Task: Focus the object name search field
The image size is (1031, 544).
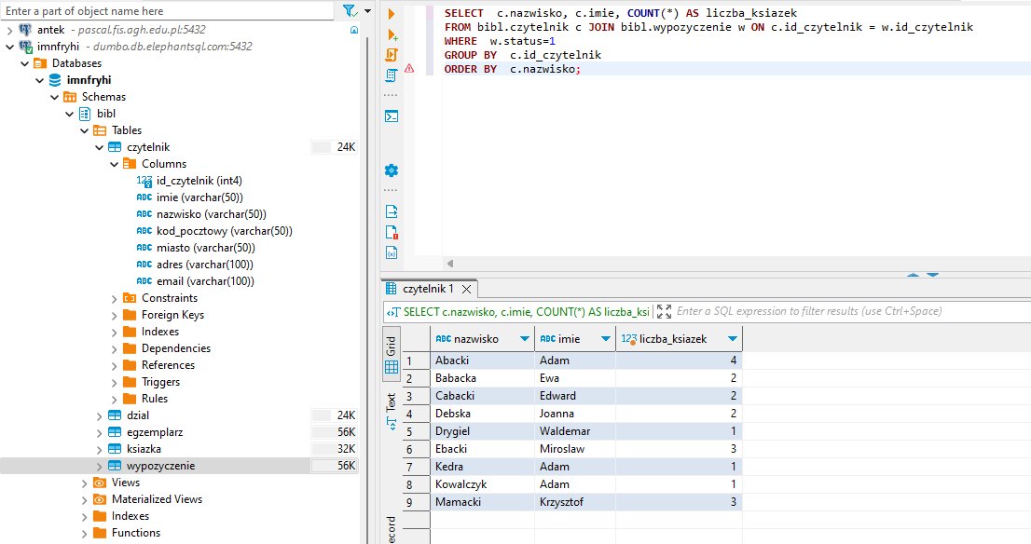Action: 169,11
